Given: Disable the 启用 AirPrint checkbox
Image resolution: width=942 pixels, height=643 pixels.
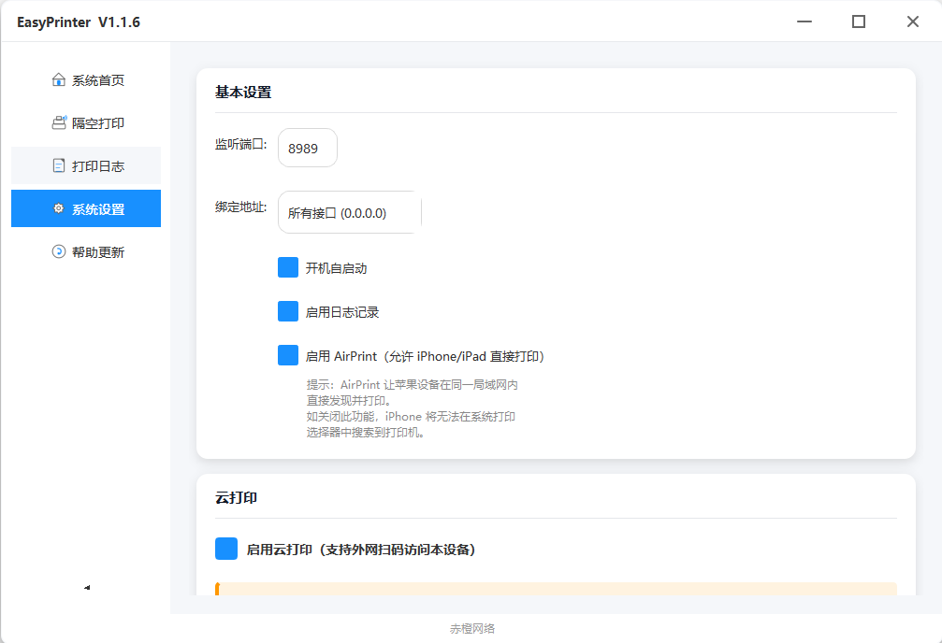Looking at the screenshot, I should pos(288,355).
